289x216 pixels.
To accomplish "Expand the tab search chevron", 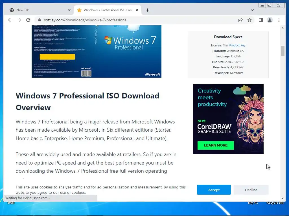I will tap(252, 10).
